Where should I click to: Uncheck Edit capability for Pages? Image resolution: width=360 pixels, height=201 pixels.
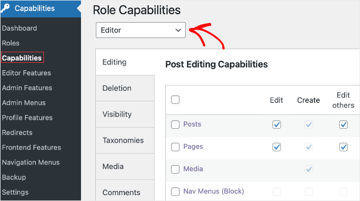tap(276, 147)
